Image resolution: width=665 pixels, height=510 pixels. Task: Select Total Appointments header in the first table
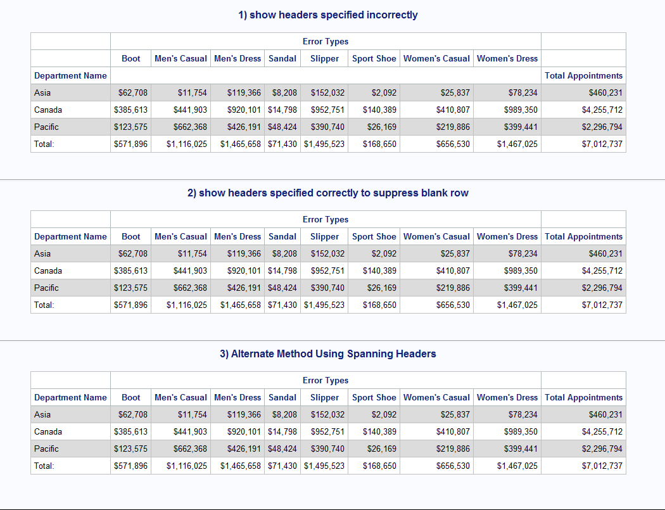583,75
